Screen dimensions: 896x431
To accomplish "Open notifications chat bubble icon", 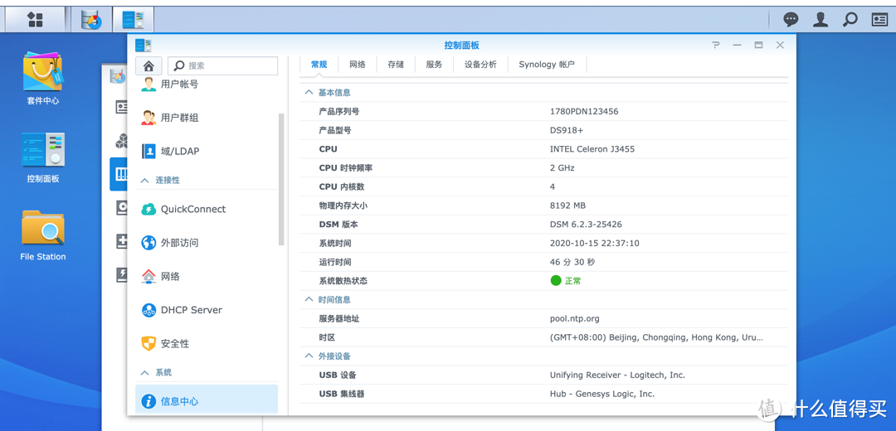I will pos(791,20).
